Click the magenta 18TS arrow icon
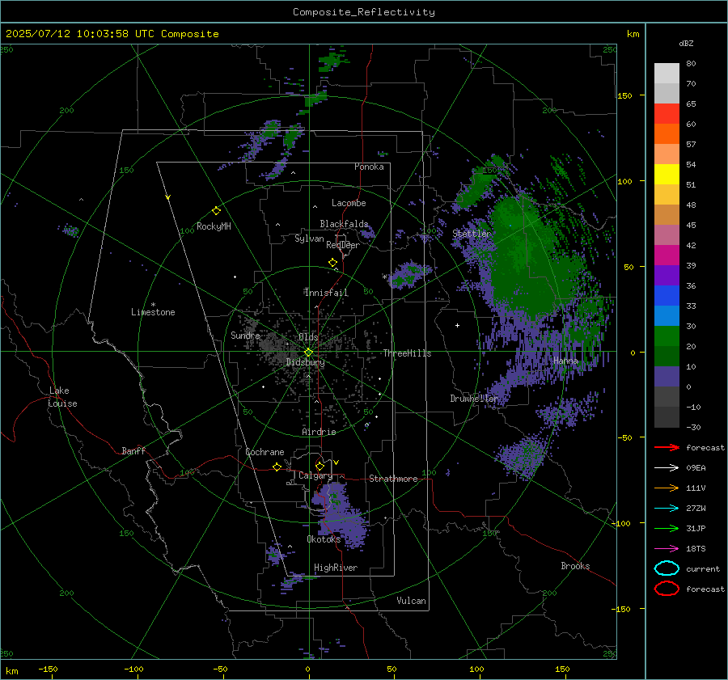Viewport: 728px width, 680px height. pyautogui.click(x=667, y=549)
